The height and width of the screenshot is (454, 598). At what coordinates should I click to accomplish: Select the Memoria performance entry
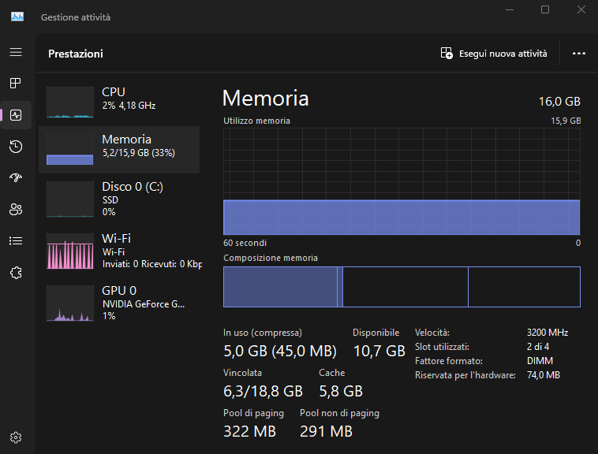[118, 150]
